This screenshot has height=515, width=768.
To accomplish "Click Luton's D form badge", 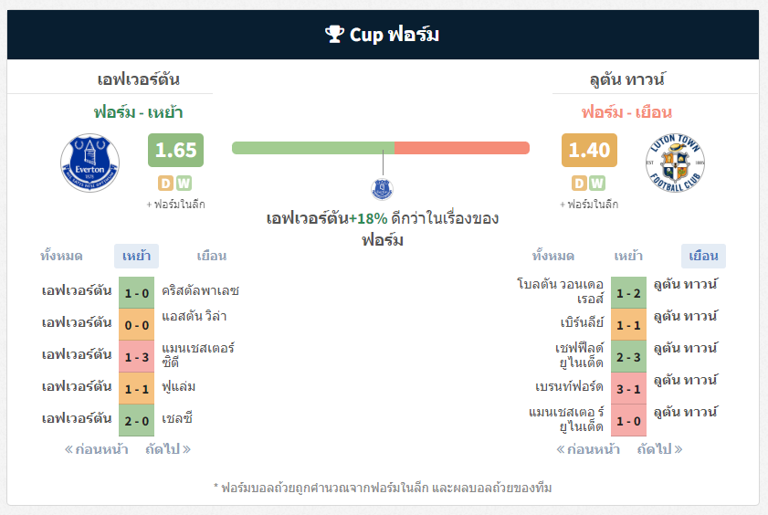I will [x=579, y=184].
